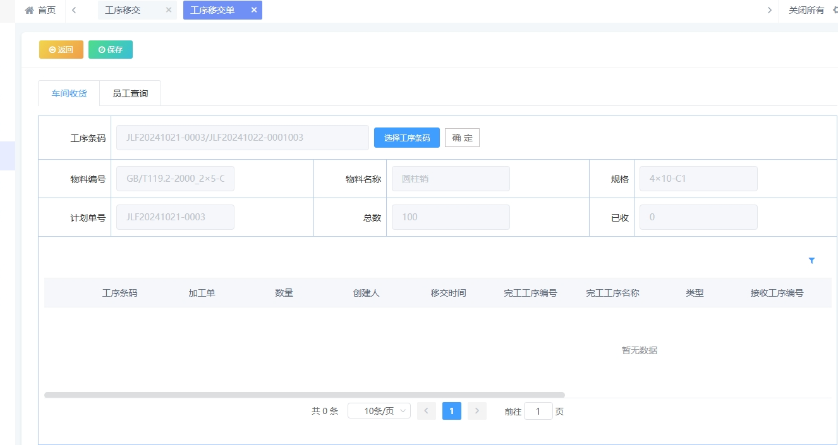Click the 选择工序条码 button
Screen dimensions: 838x445
point(407,138)
